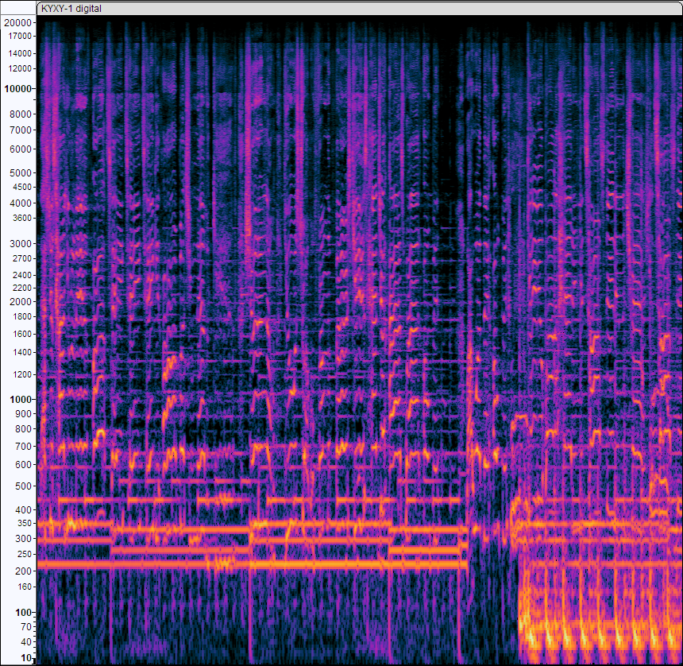683x666 pixels.
Task: Click the 800 Hz frequency label
Action: point(23,429)
